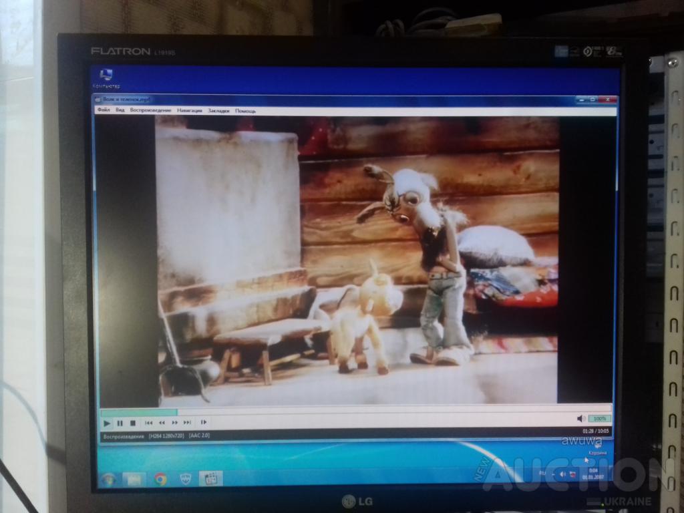
Task: Open the Воспроизведение menu
Action: coord(150,110)
